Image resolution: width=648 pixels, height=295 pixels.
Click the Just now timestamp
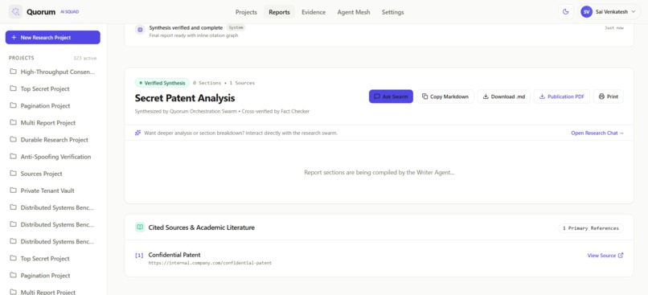[613, 27]
